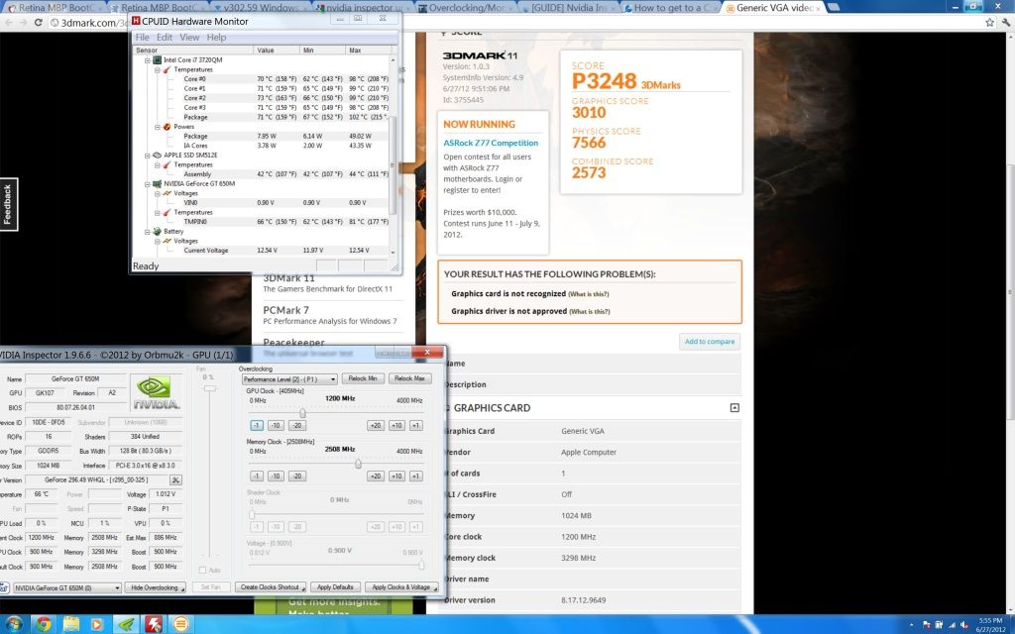Click the Relock Max button
The height and width of the screenshot is (634, 1015).
409,378
